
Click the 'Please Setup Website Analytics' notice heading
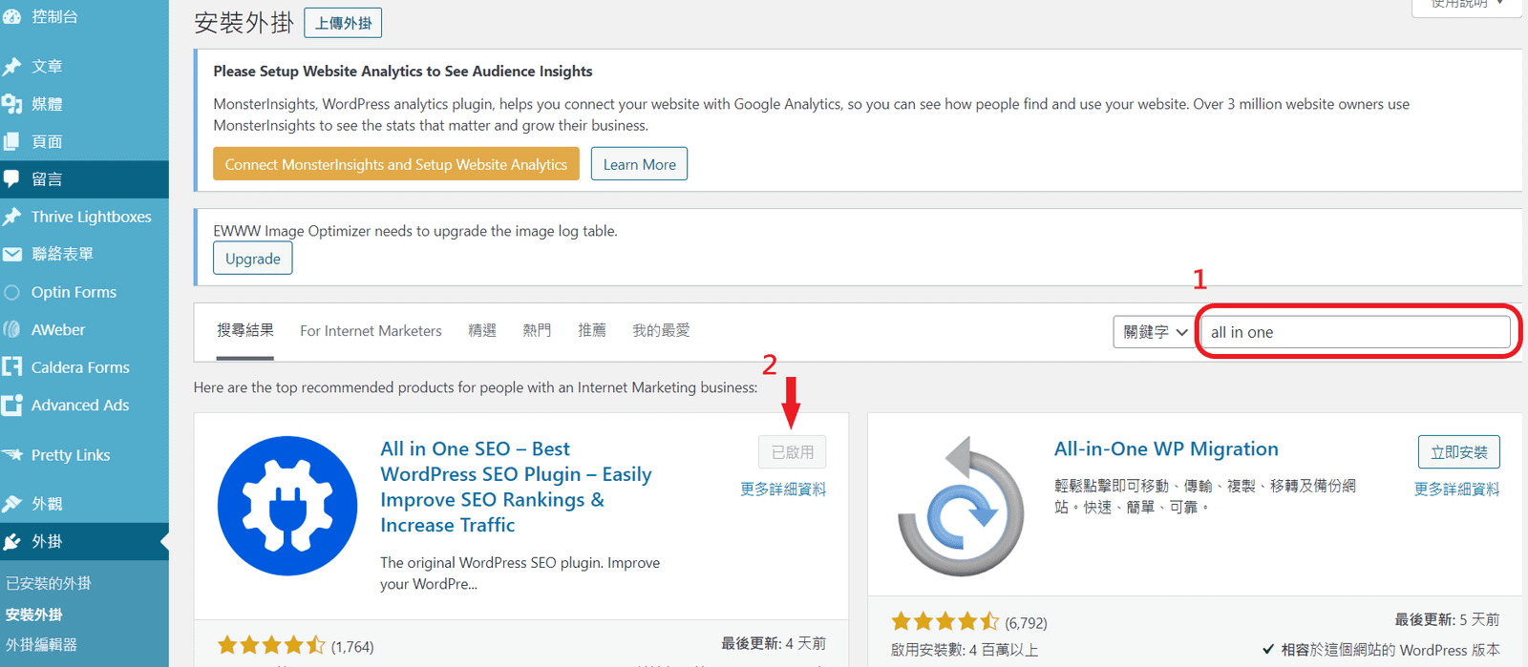[403, 72]
